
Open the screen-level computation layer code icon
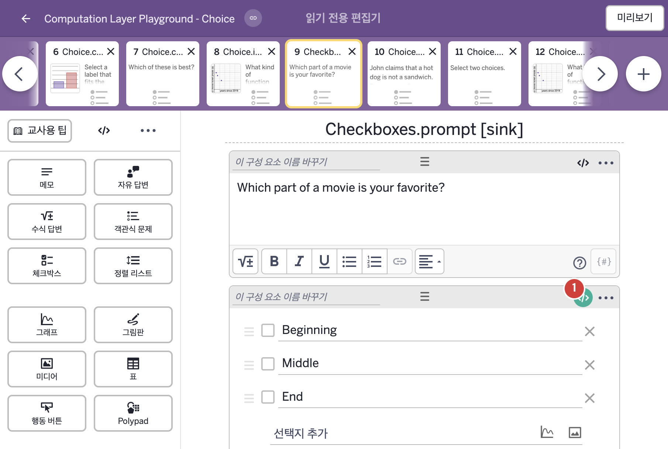(104, 130)
